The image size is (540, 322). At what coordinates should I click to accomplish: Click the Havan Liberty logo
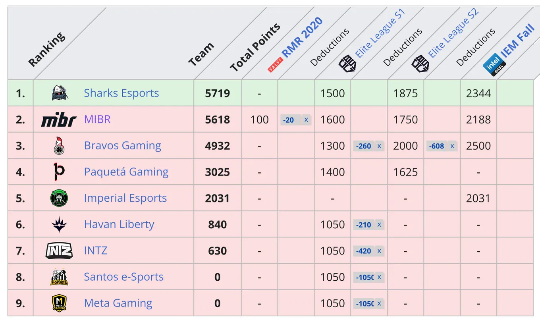tap(59, 224)
